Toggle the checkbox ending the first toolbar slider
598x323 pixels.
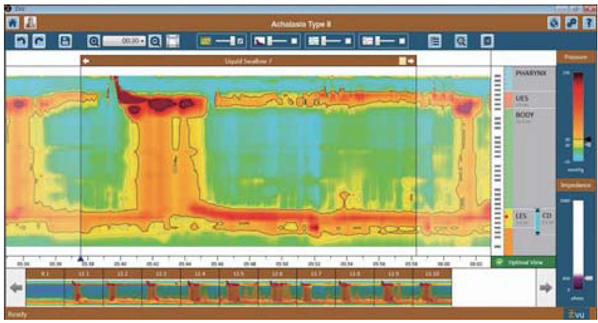240,41
